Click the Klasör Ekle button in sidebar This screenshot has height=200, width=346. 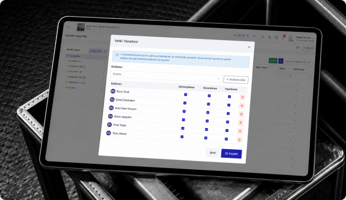pos(96,51)
